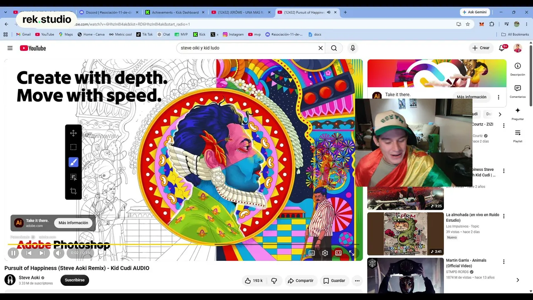
Task: Open the Tik Tok bookmark
Action: click(x=144, y=35)
